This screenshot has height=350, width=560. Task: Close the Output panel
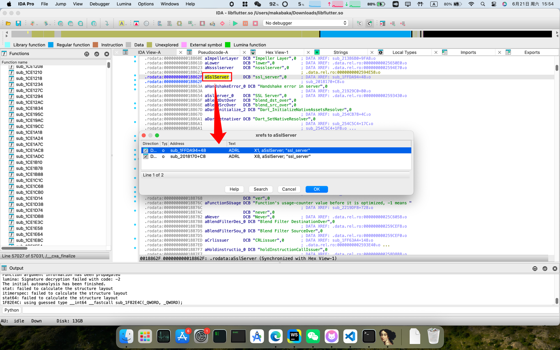click(x=555, y=268)
